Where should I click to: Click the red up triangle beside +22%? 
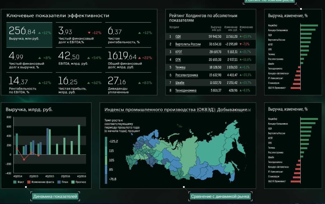[x=140, y=58]
